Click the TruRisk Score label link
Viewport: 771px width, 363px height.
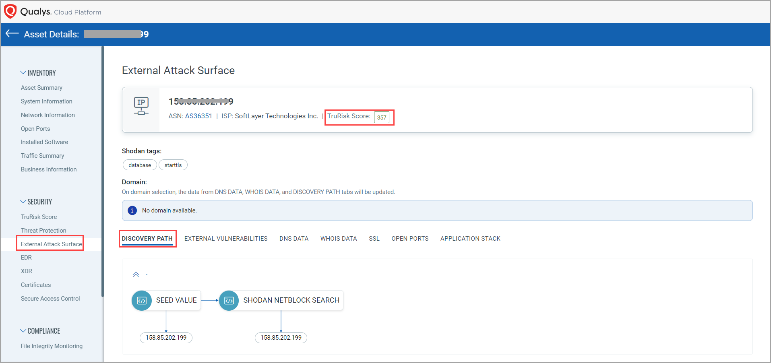pos(349,116)
